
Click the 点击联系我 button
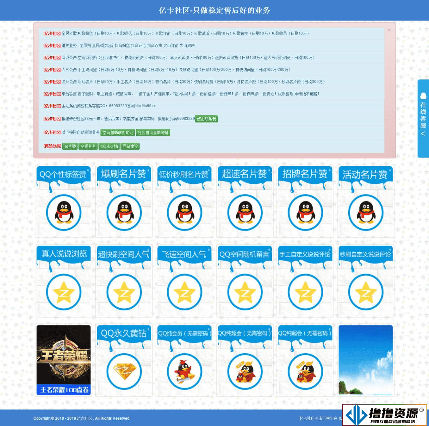coord(206,119)
